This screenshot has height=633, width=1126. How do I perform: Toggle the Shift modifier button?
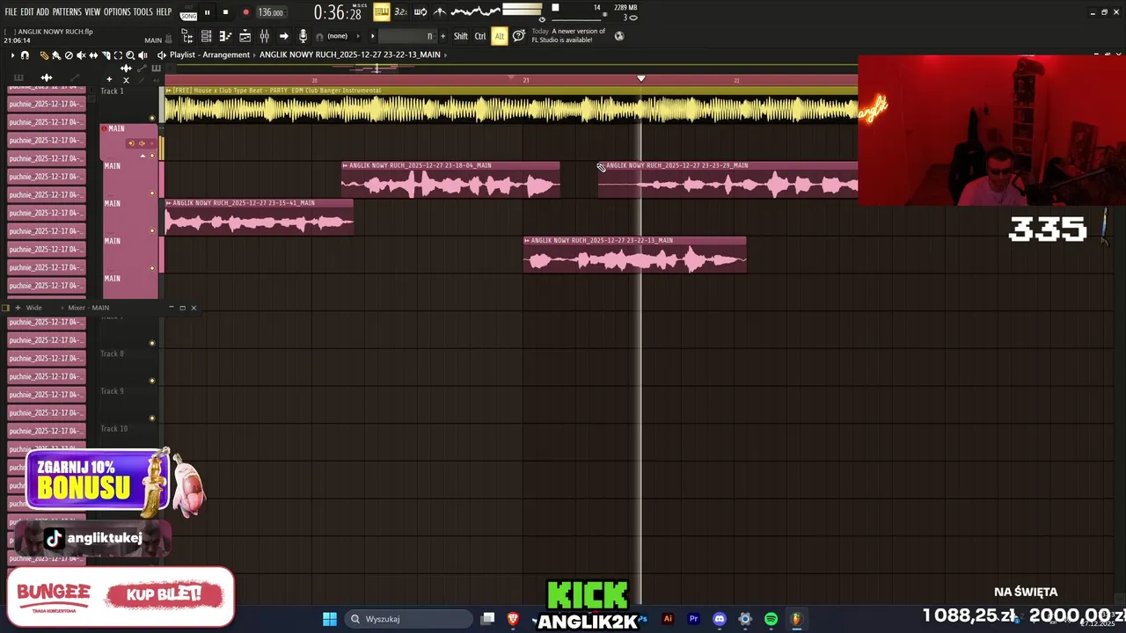tap(461, 36)
